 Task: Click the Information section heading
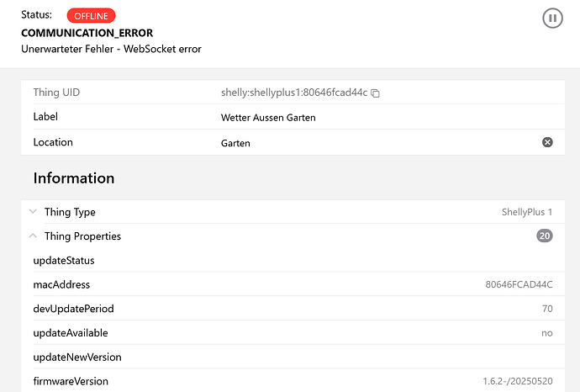tap(74, 178)
